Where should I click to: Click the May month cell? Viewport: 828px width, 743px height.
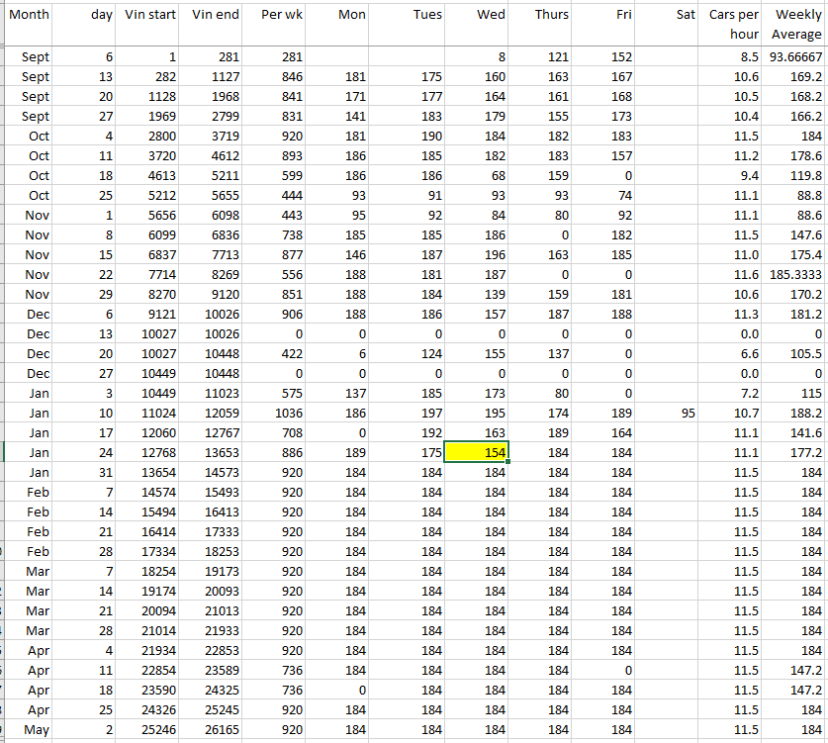(x=35, y=729)
